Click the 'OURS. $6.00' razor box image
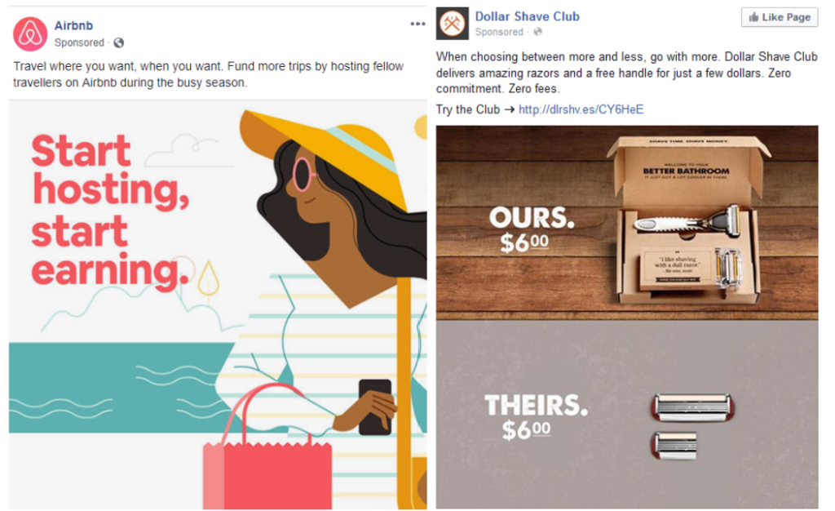Image resolution: width=835 pixels, height=511 pixels. click(627, 223)
